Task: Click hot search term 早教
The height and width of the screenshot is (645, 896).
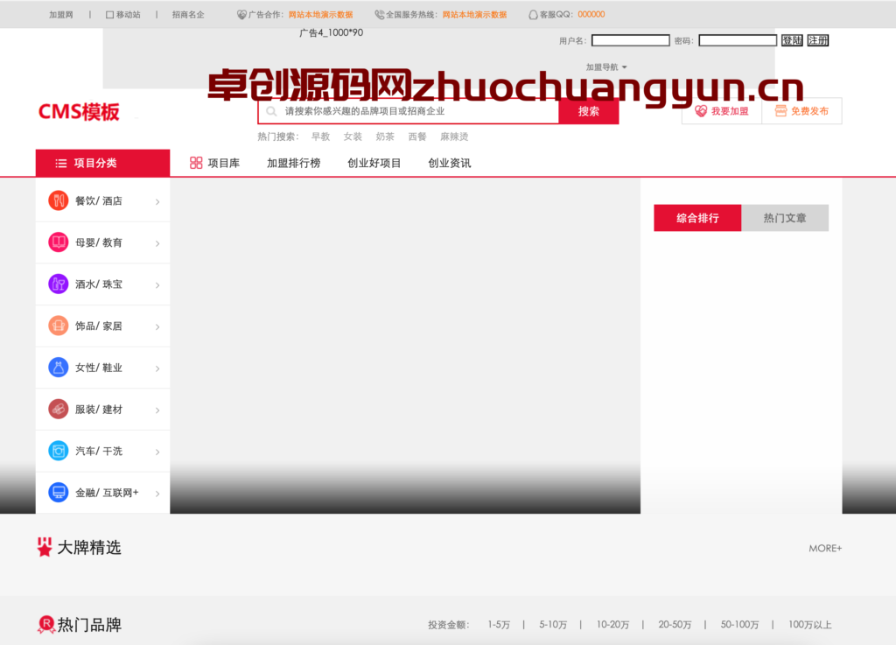Action: click(x=320, y=137)
